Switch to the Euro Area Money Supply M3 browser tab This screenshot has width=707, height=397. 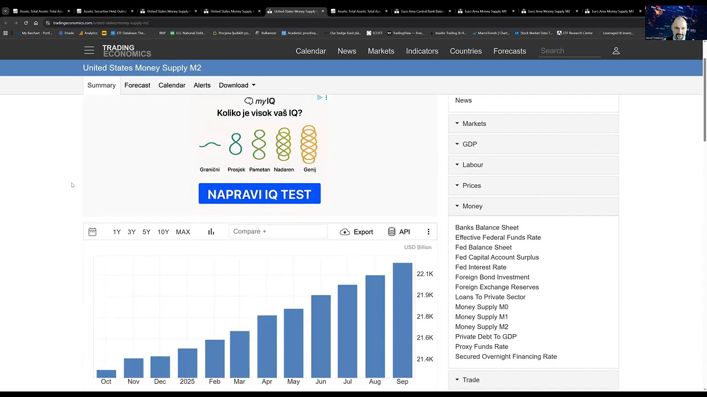click(613, 11)
